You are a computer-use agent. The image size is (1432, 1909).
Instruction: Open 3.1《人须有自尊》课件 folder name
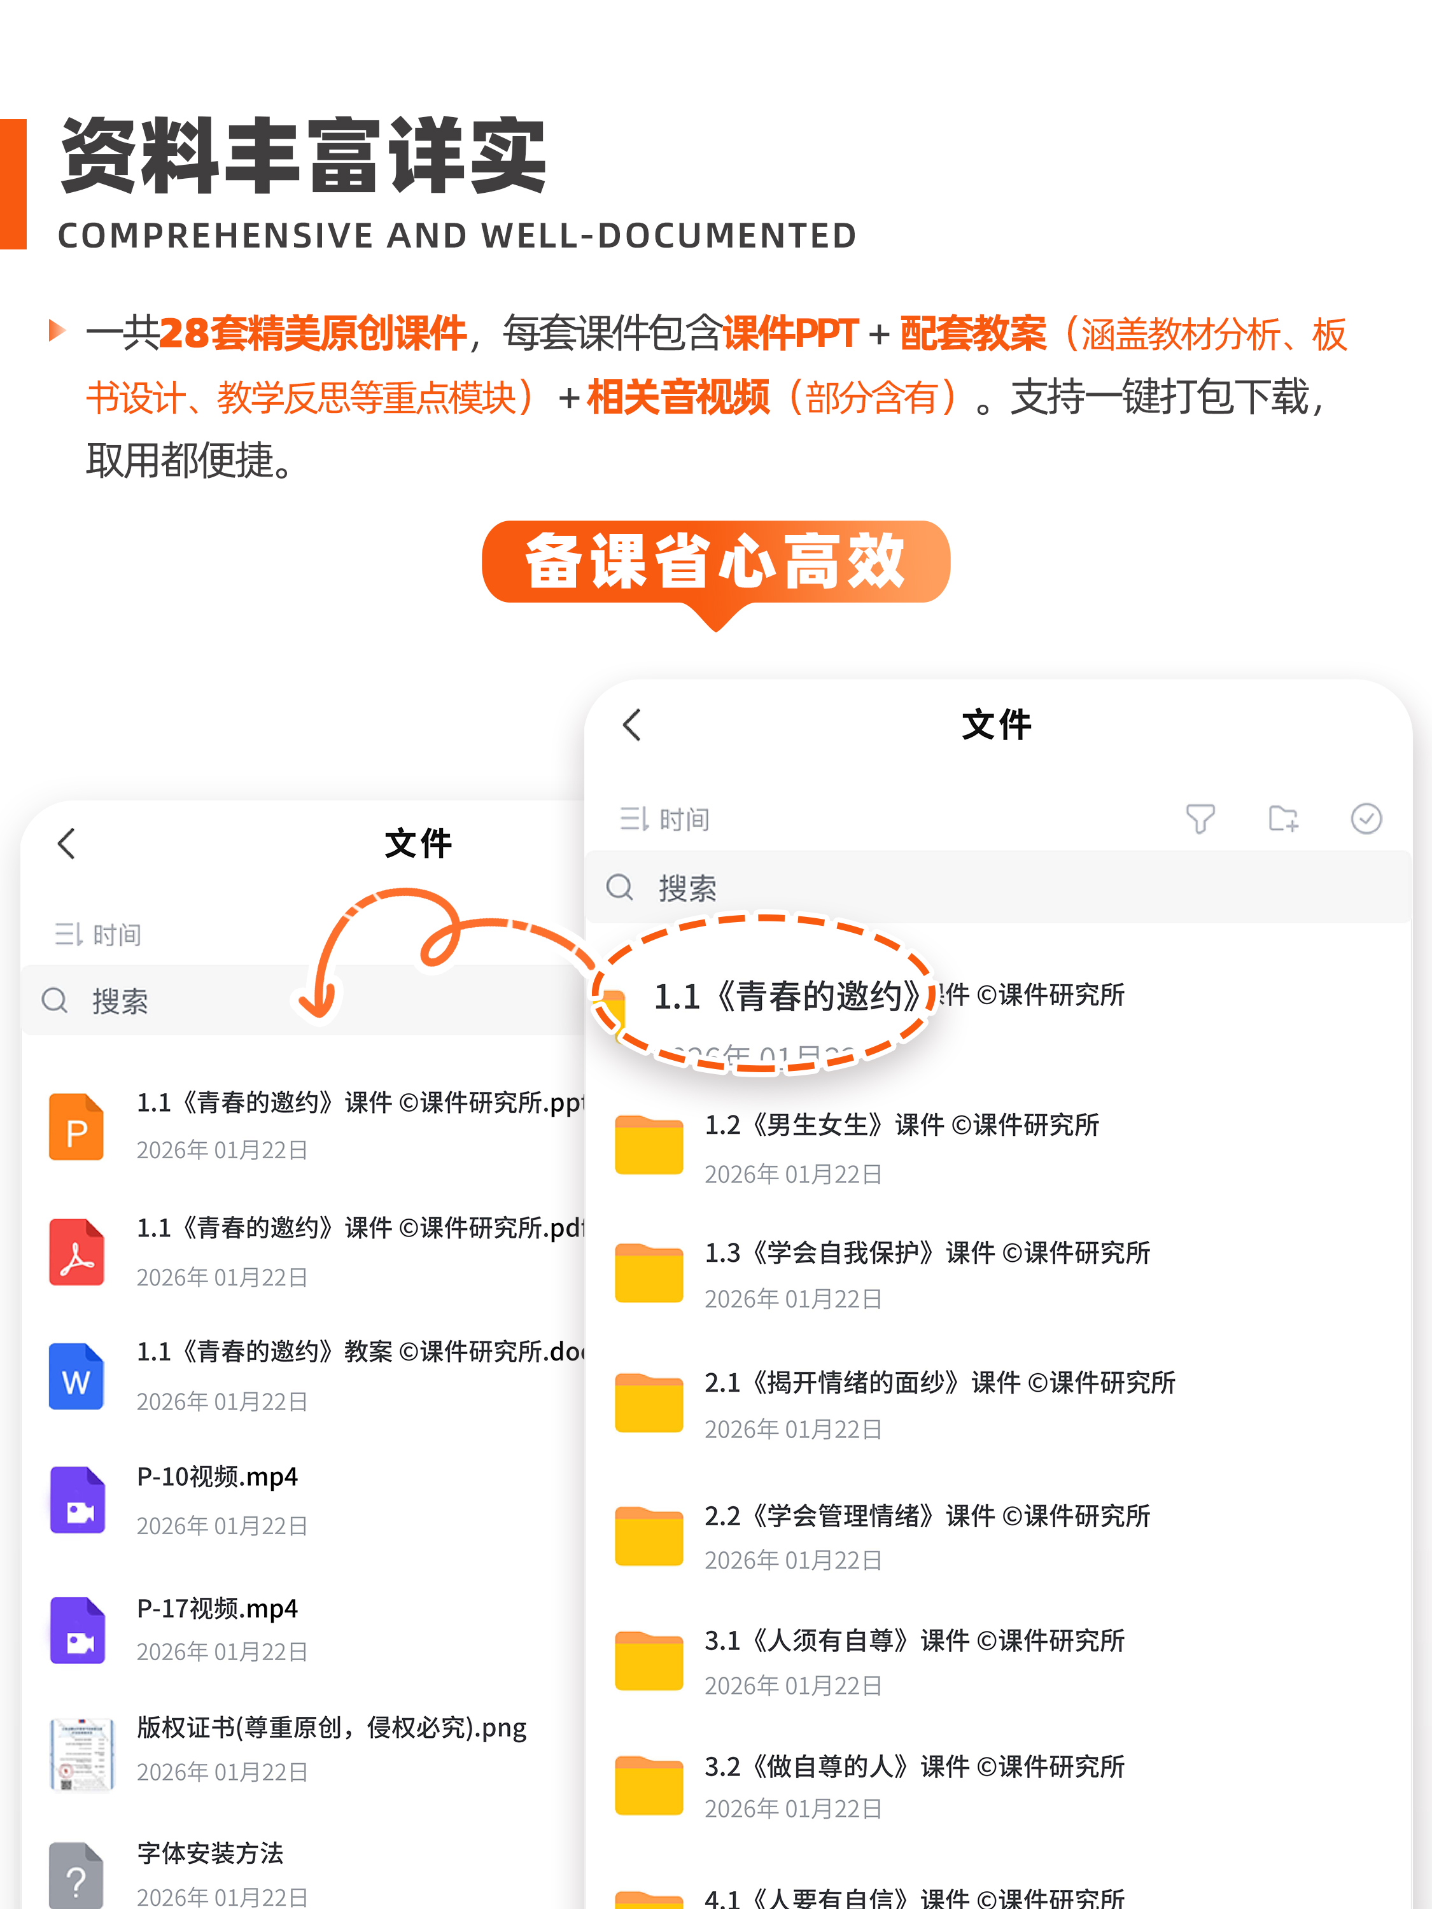tap(915, 1640)
